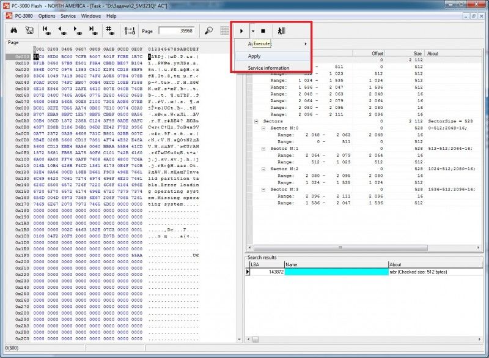Click the About column header in search results
The height and width of the screenshot is (358, 489).
pos(435,264)
